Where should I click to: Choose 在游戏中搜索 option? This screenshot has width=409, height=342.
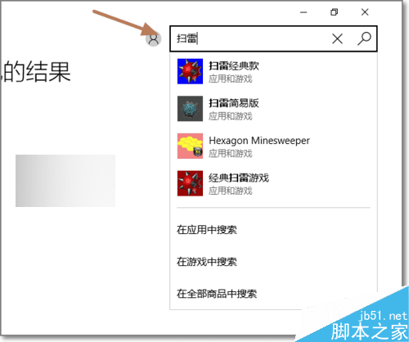207,262
